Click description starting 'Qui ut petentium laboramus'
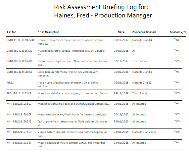 tap(72, 123)
